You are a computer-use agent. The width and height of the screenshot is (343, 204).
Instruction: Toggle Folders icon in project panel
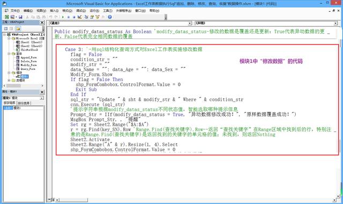point(18,28)
